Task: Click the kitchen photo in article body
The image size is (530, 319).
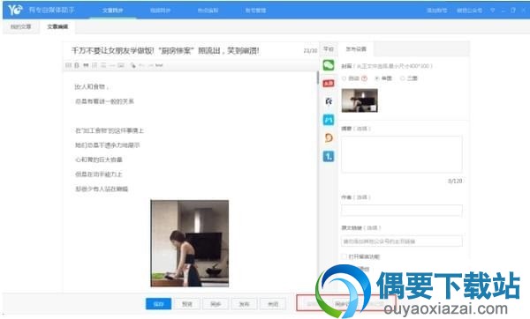Action: (x=190, y=243)
